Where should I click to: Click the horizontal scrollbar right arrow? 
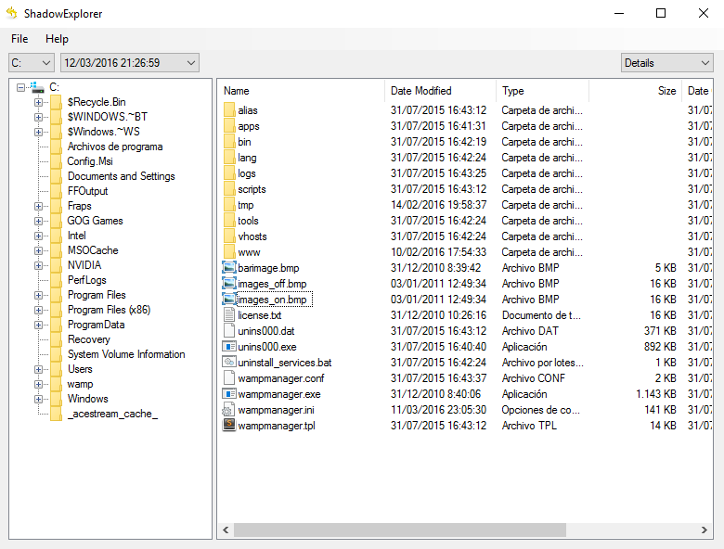[x=705, y=530]
